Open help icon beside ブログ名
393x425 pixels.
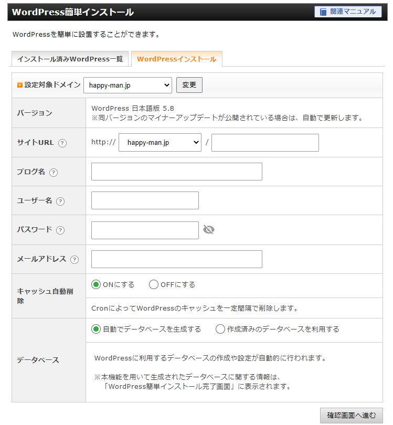54,173
